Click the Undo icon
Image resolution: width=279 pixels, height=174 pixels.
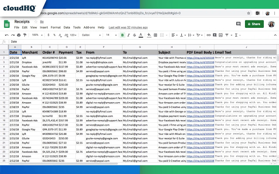(x=7, y=35)
